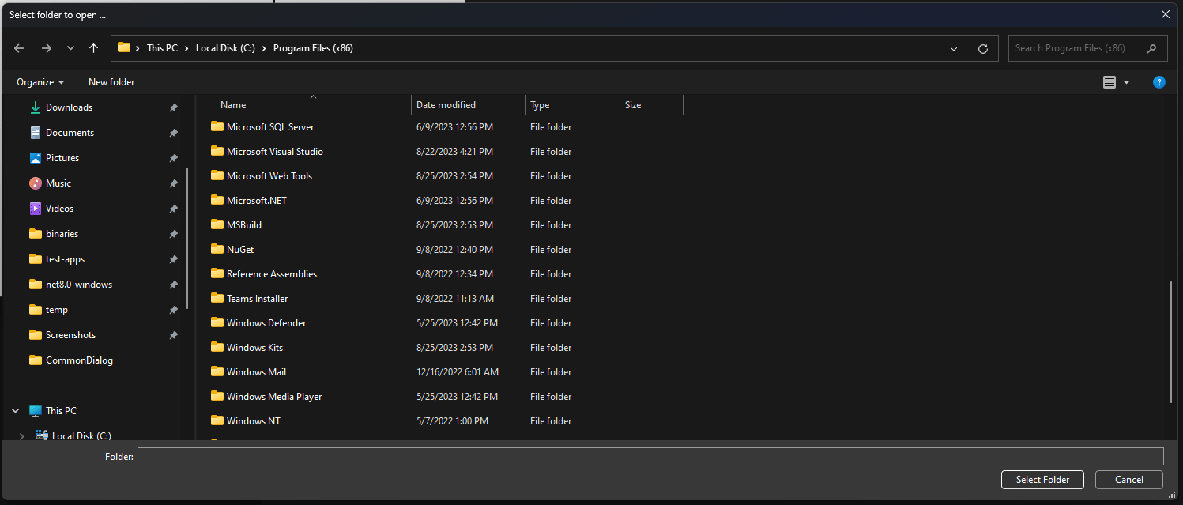Screen dimensions: 1183x505
Task: Go forward with the right arrow
Action: pos(46,48)
